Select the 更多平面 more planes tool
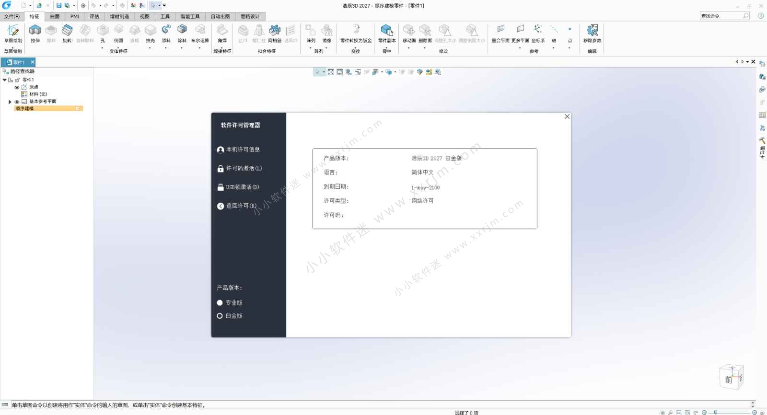This screenshot has height=415, width=767. [x=520, y=33]
